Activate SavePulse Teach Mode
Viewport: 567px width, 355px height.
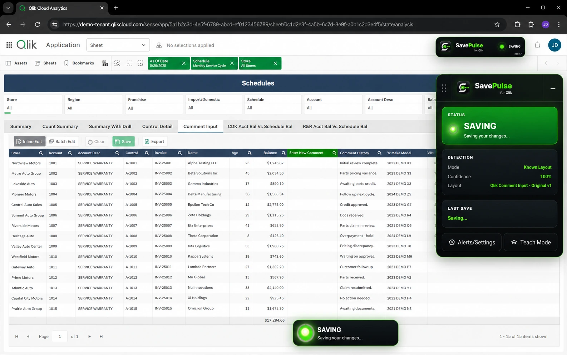[531, 242]
